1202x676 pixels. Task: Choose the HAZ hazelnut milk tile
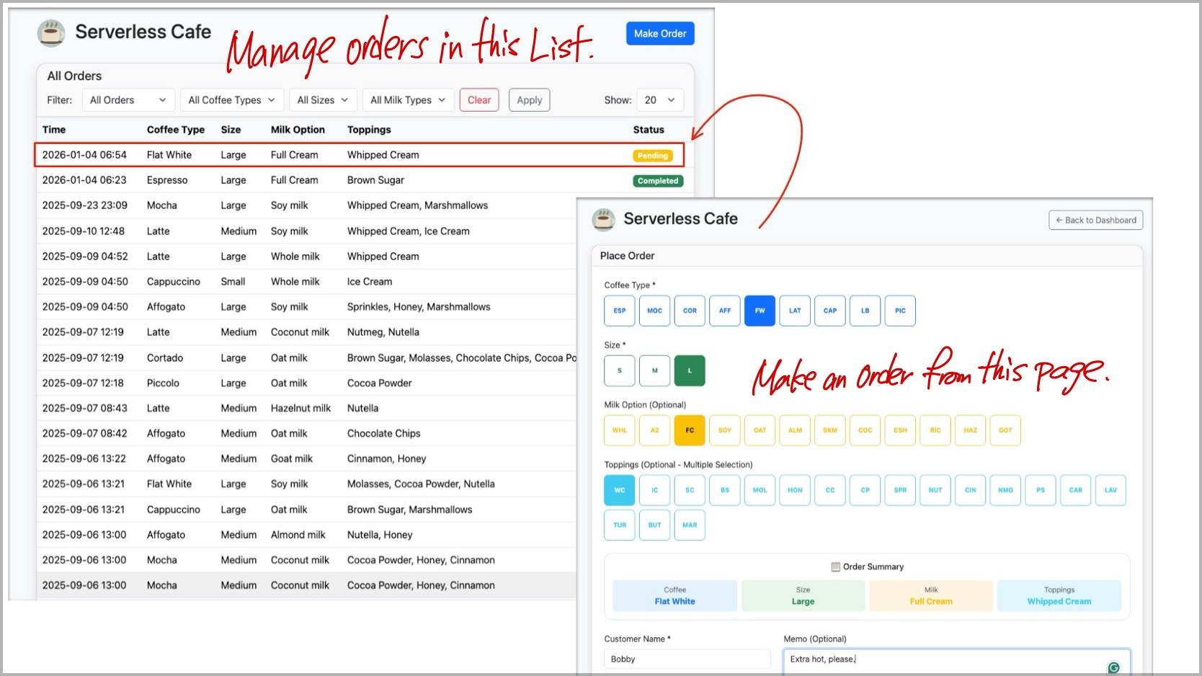tap(970, 430)
